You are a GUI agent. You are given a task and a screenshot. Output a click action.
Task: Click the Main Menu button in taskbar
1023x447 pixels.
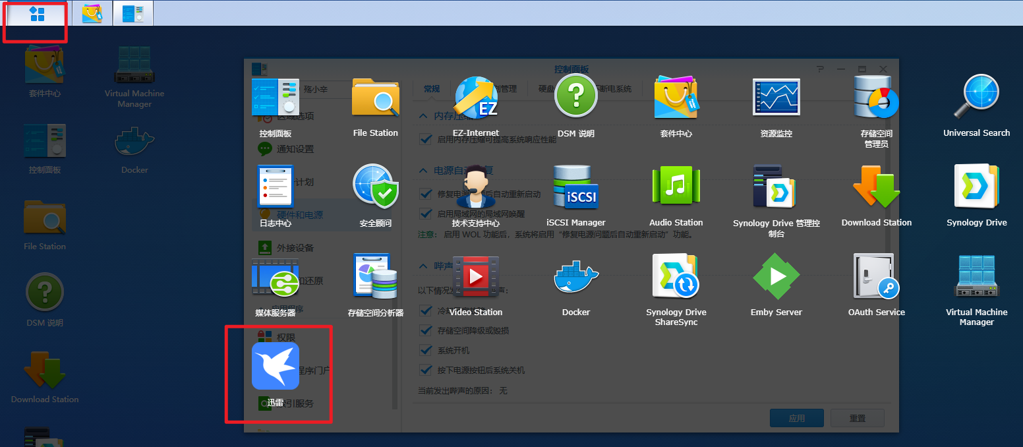pos(37,14)
